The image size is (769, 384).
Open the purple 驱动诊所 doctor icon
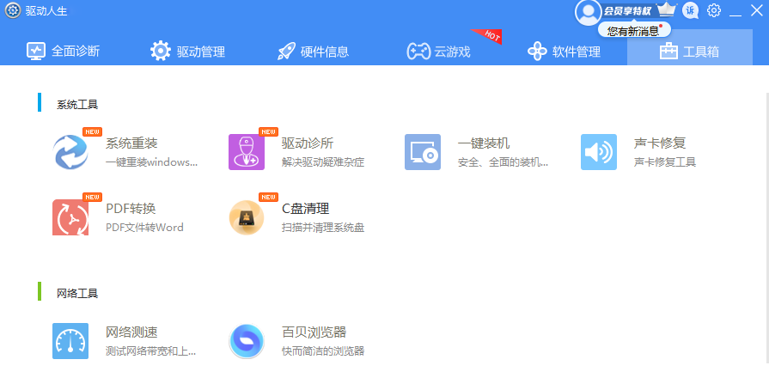pos(247,152)
